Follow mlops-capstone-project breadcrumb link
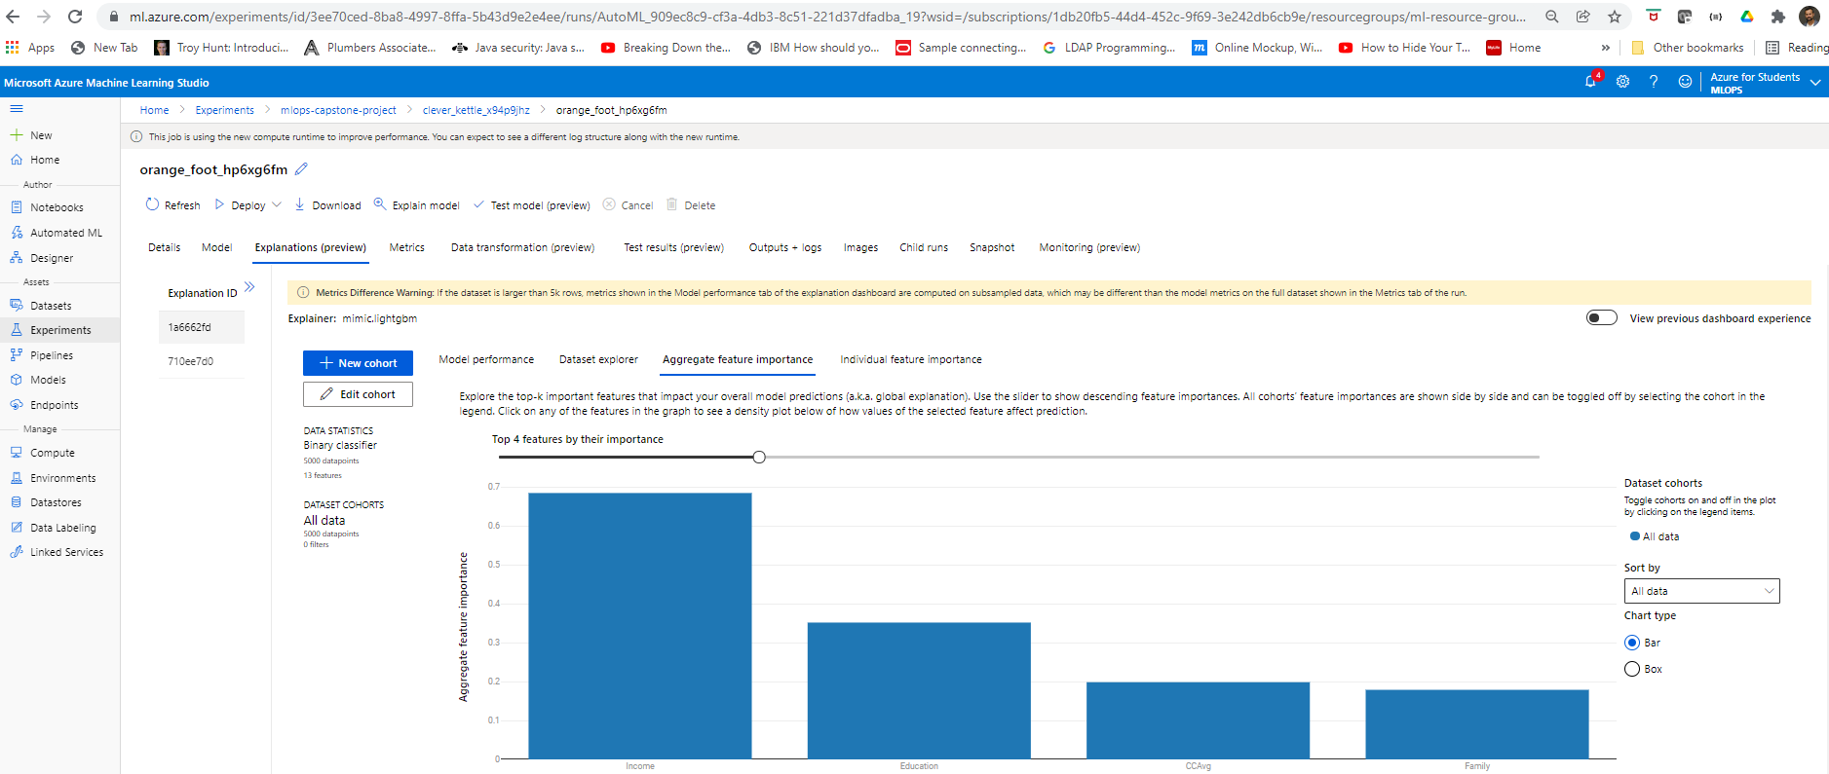This screenshot has width=1829, height=774. point(338,110)
